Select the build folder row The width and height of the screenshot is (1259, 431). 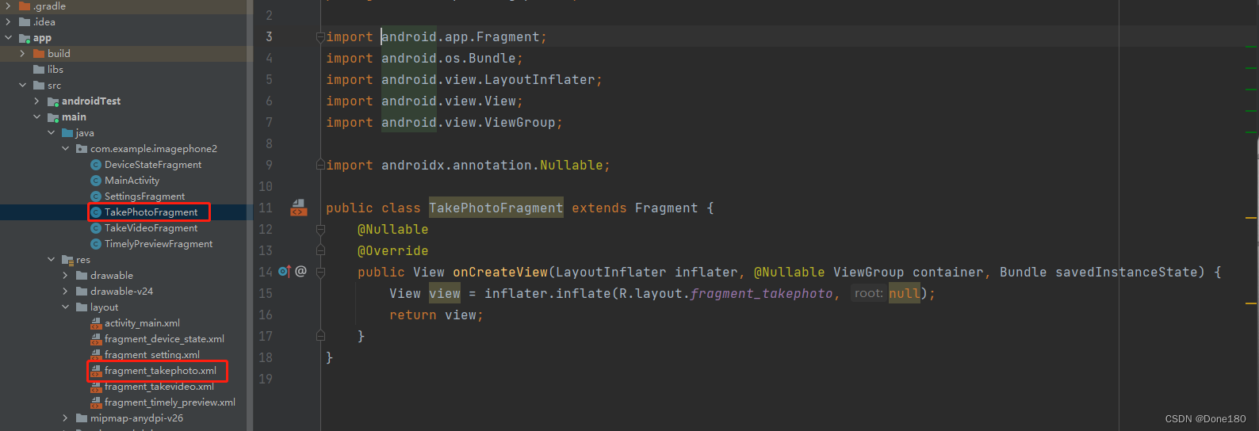click(x=127, y=54)
